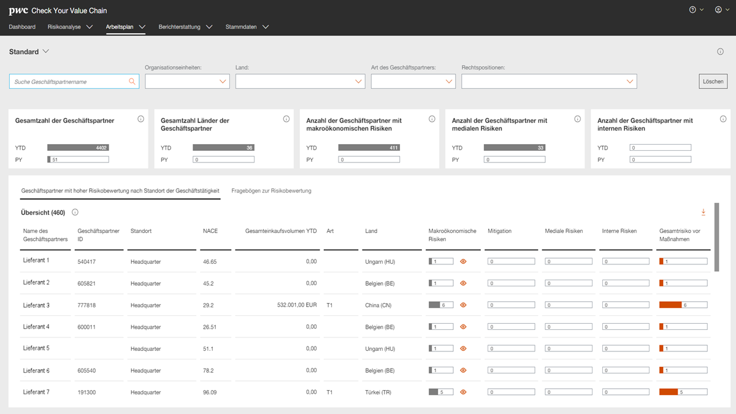Click partner ID 540417
Viewport: 736px width, 414px height.
coord(86,262)
